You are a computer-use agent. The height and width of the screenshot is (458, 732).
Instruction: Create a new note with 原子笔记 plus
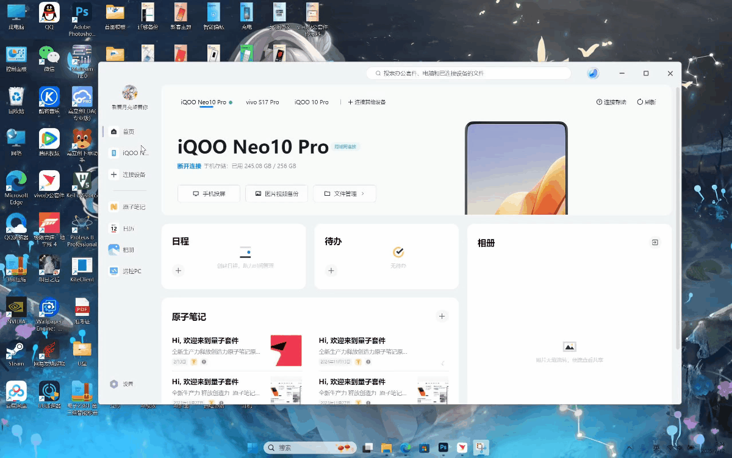point(442,316)
